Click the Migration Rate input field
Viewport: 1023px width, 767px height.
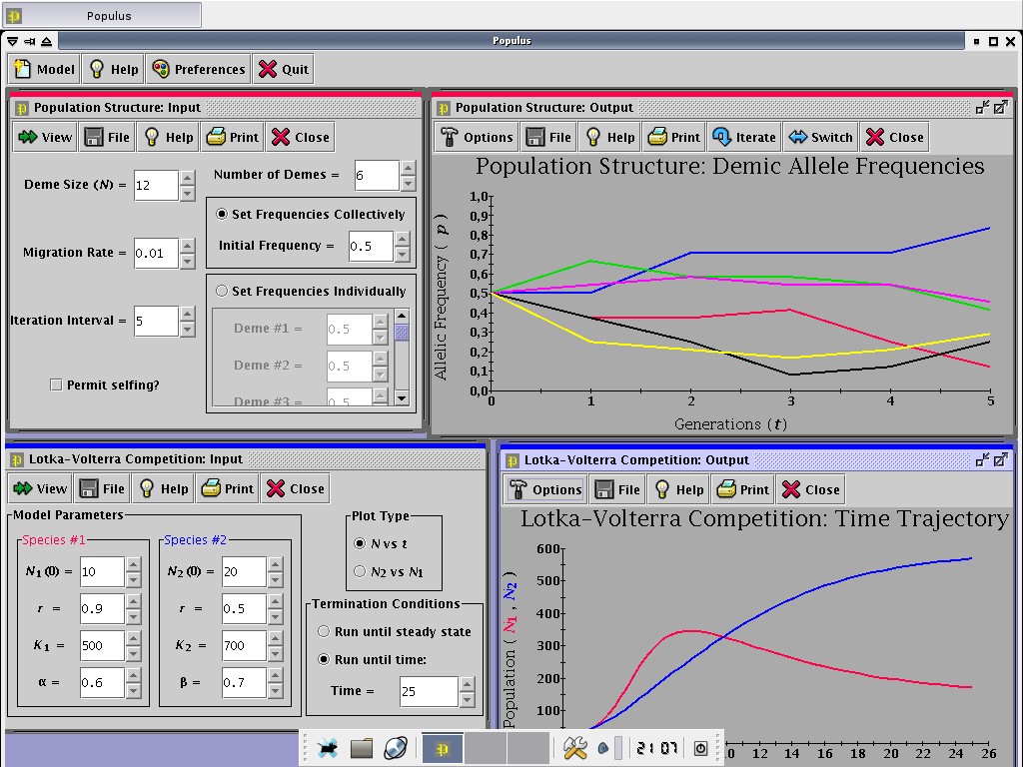pos(157,253)
